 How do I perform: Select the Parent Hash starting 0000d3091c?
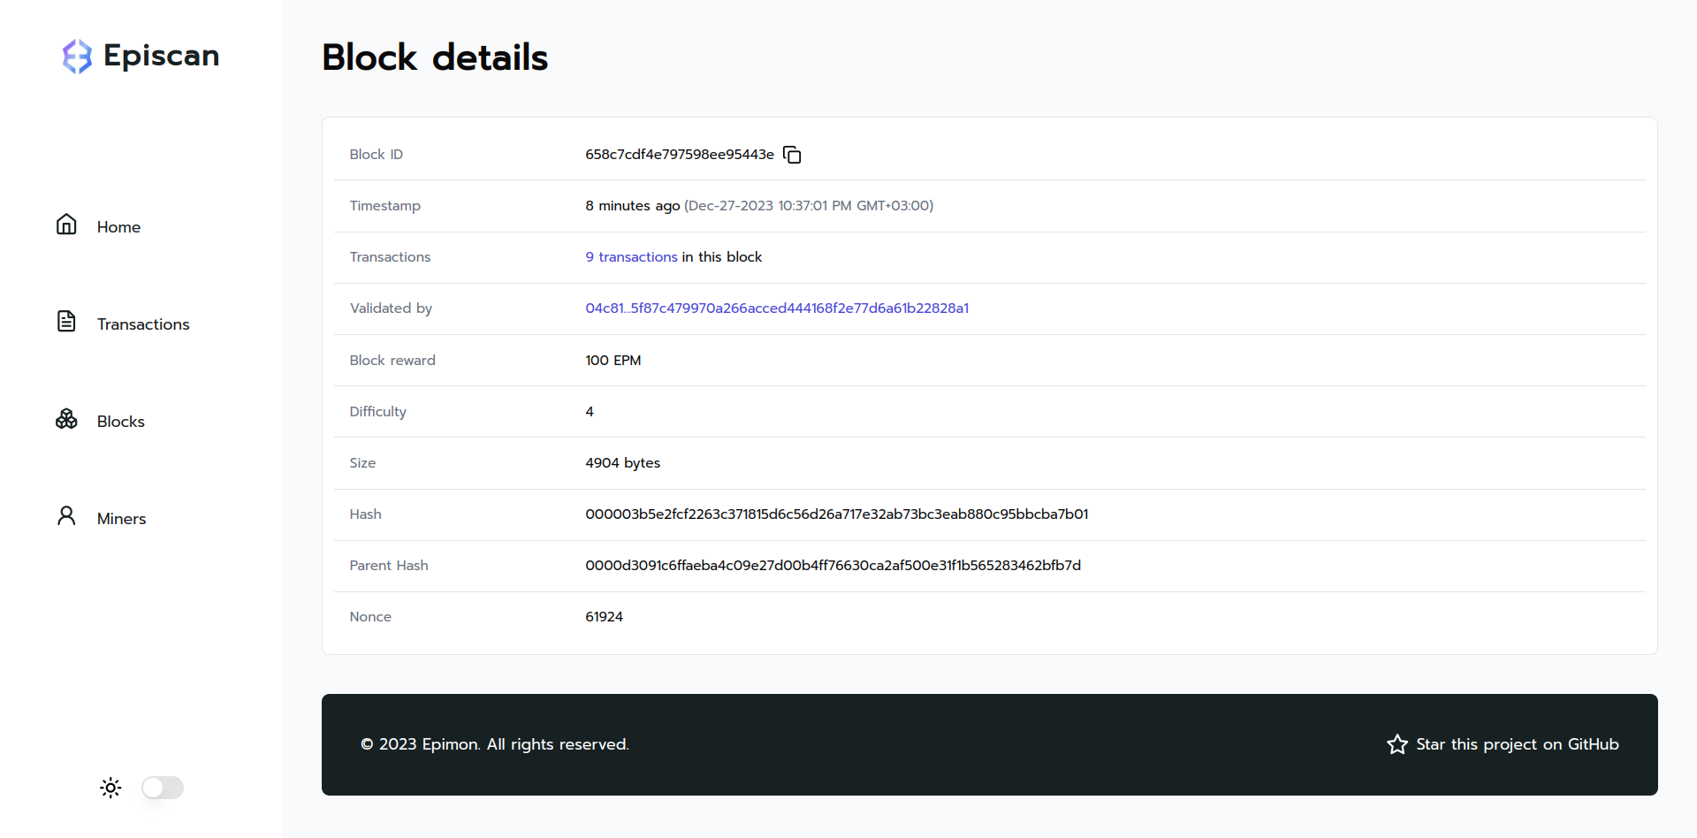tap(833, 566)
